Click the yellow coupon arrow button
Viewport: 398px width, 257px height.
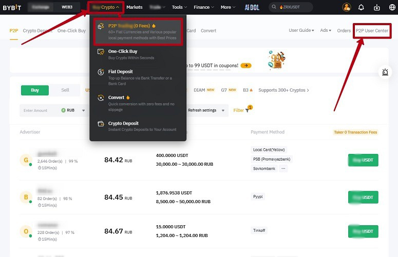coord(246,66)
